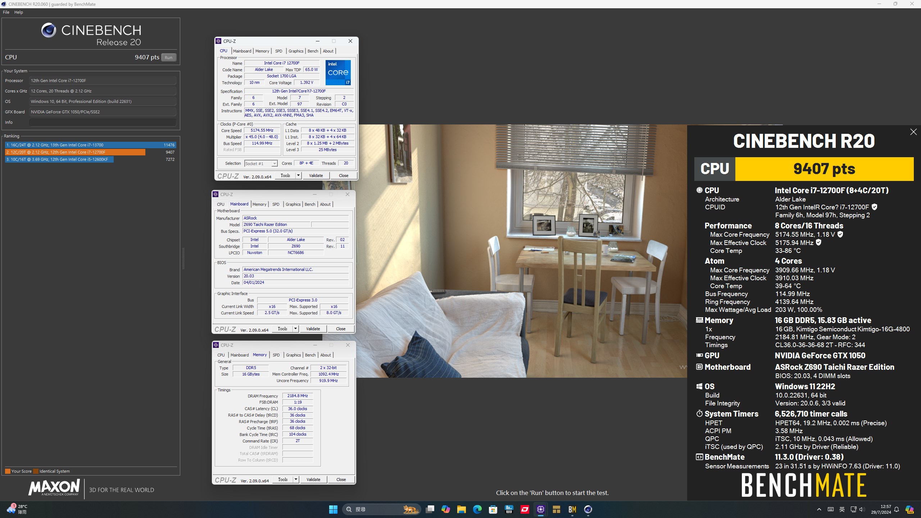The height and width of the screenshot is (518, 921).
Task: Open SPD tab in middle CPU-Z window
Action: click(x=276, y=204)
